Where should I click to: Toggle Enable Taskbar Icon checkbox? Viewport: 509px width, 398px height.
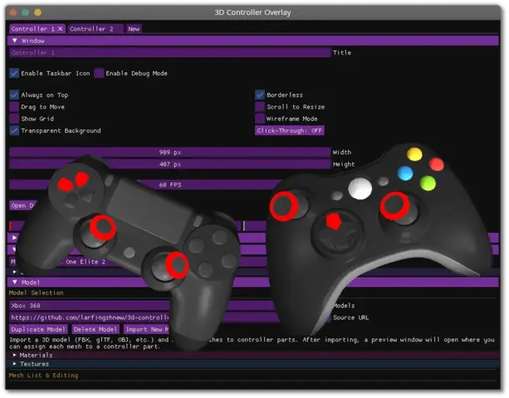(14, 73)
